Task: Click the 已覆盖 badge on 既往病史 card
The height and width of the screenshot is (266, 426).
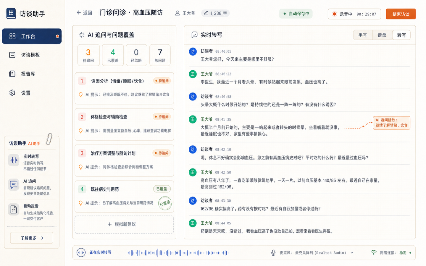Action: pyautogui.click(x=162, y=189)
